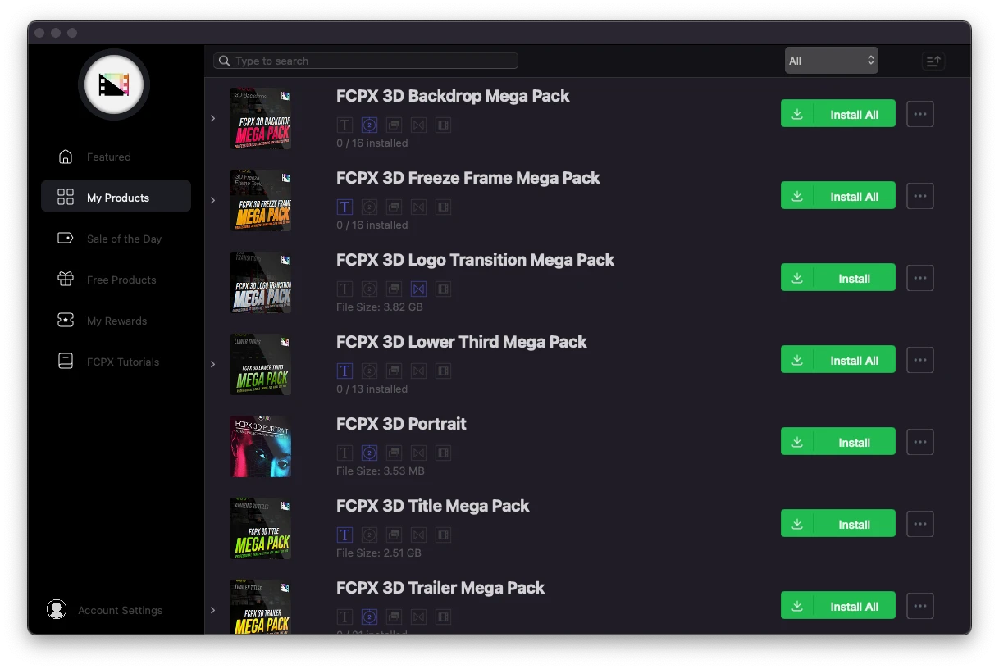
Task: Click the T title icon under Backdrop Mega Pack
Action: click(344, 125)
